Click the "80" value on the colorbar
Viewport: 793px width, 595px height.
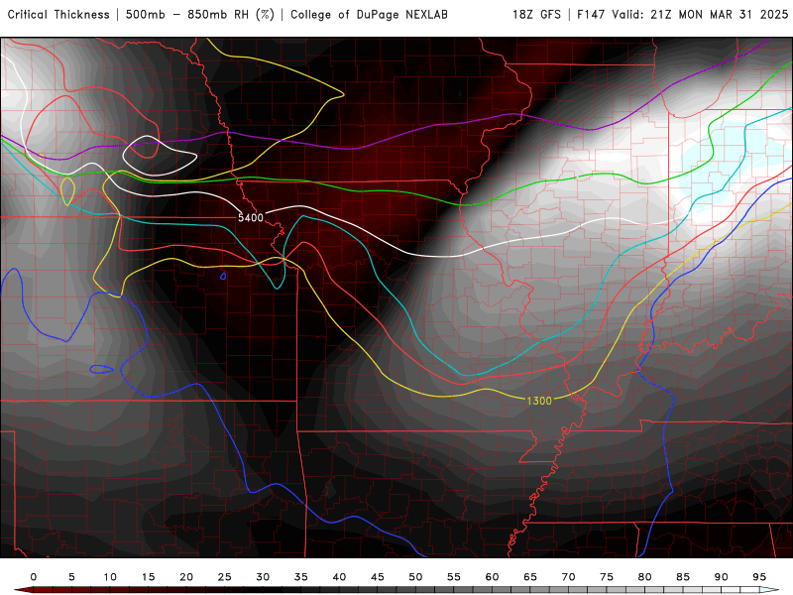[x=645, y=577]
